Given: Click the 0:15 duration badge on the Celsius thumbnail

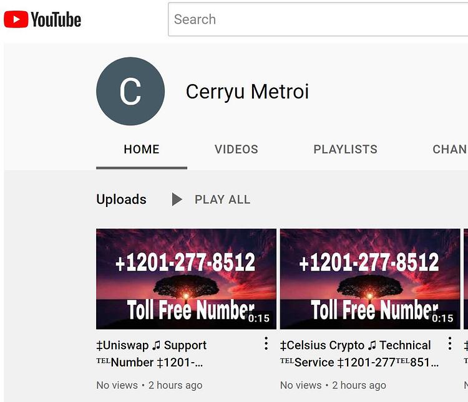Looking at the screenshot, I should 442,318.
